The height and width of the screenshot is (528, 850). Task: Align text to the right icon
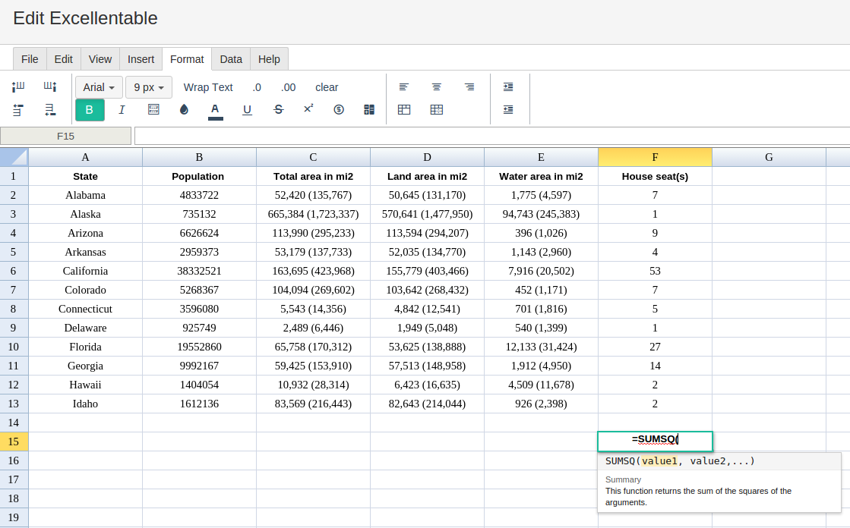click(x=469, y=87)
